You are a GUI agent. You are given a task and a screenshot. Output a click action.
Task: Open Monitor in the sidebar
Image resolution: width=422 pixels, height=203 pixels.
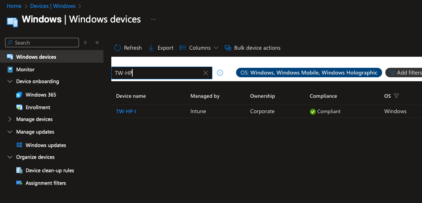25,69
